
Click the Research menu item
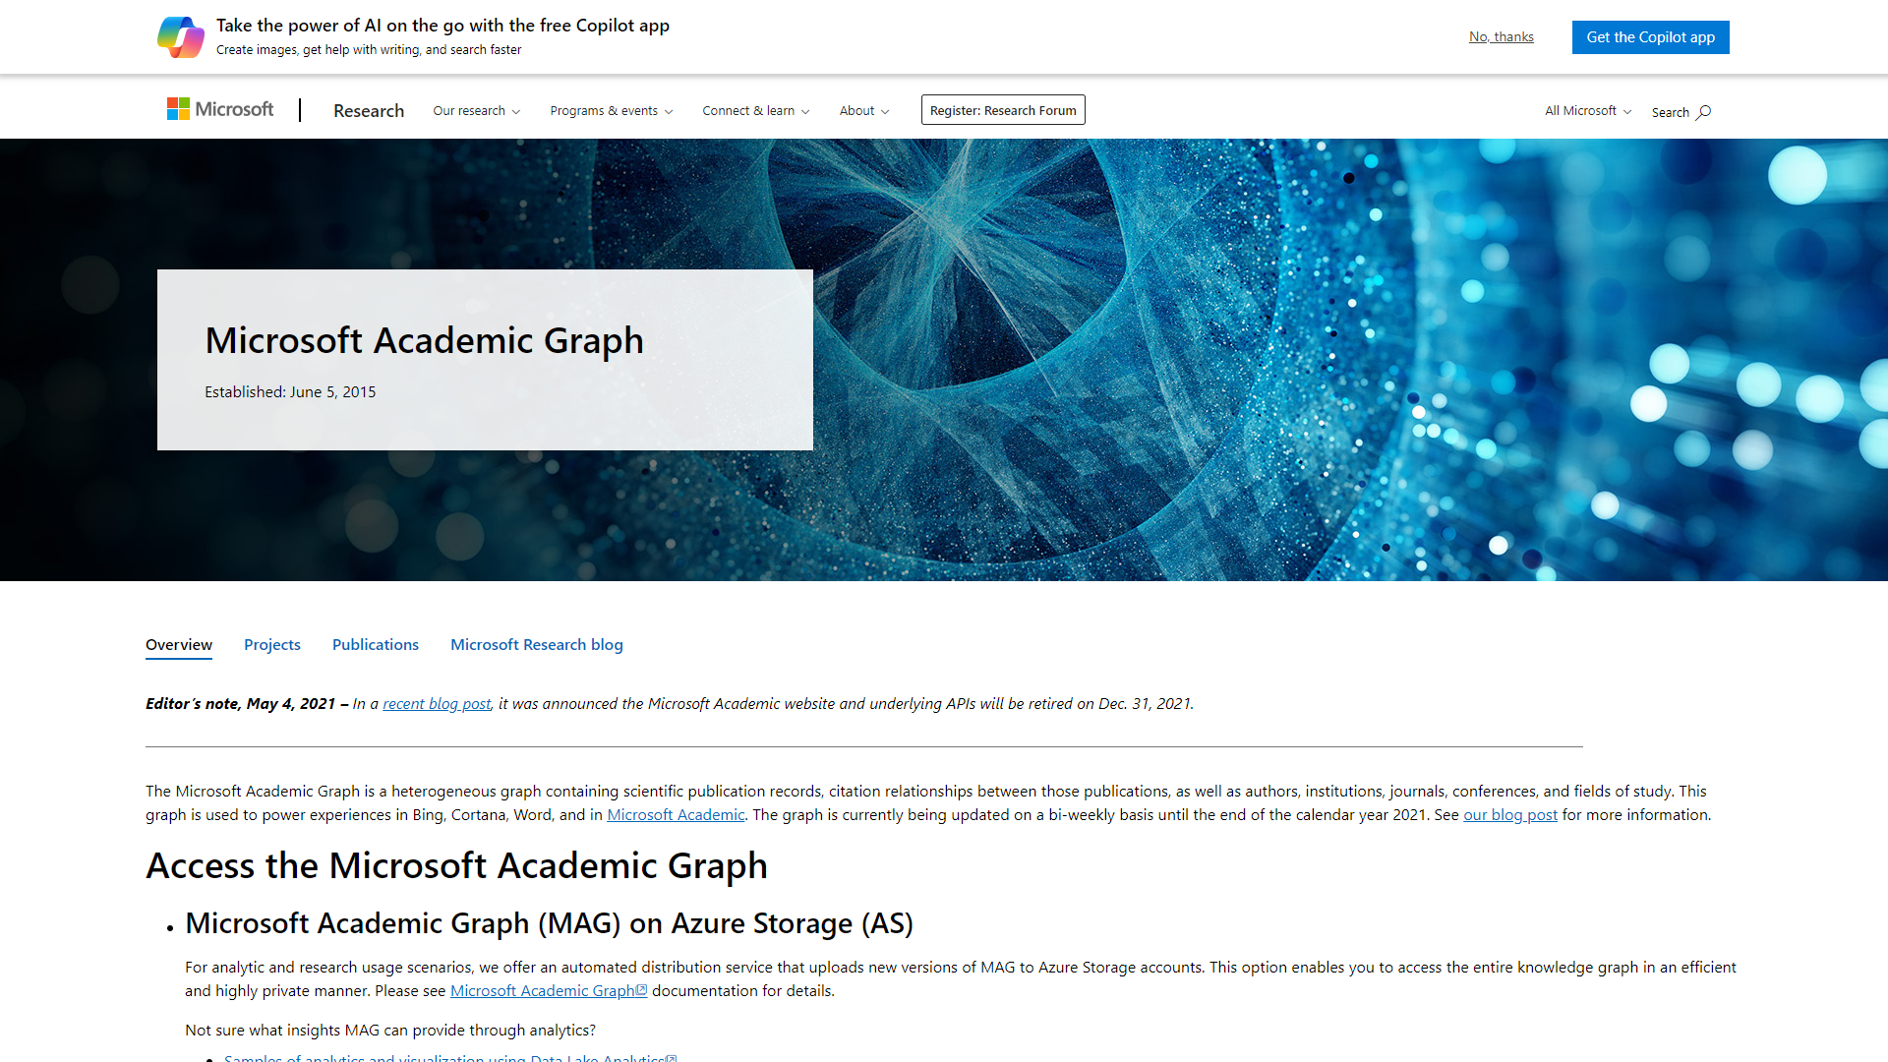point(368,110)
